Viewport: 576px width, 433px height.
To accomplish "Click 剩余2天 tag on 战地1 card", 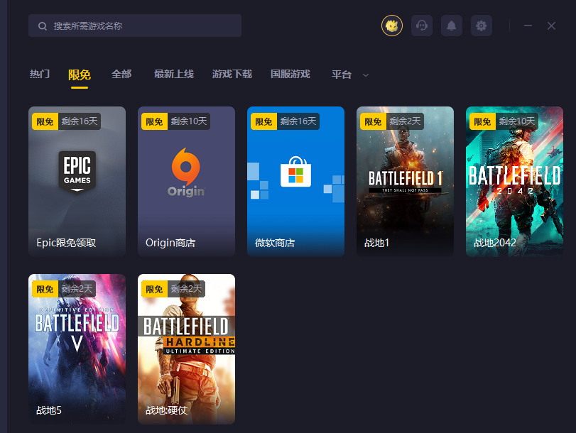I will tap(405, 121).
